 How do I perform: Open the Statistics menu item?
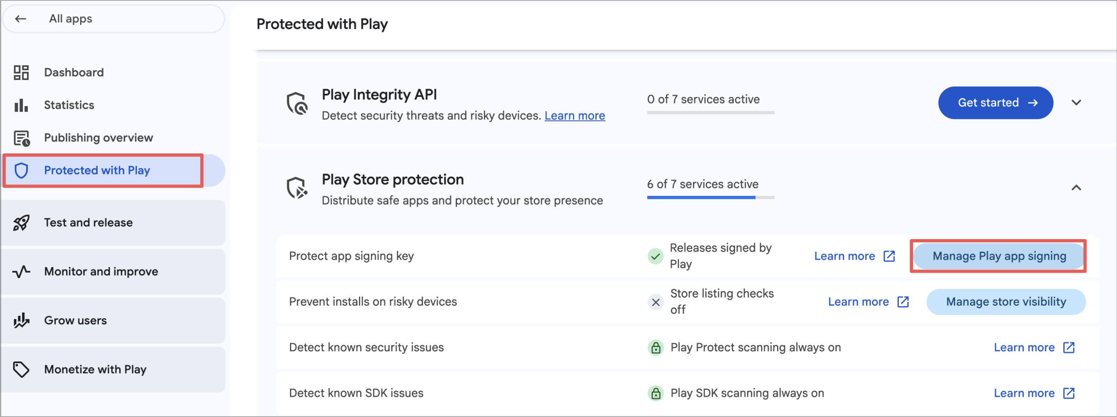[x=113, y=105]
